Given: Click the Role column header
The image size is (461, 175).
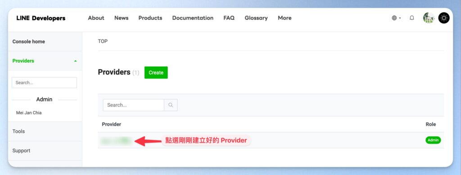Looking at the screenshot, I should click(x=431, y=124).
